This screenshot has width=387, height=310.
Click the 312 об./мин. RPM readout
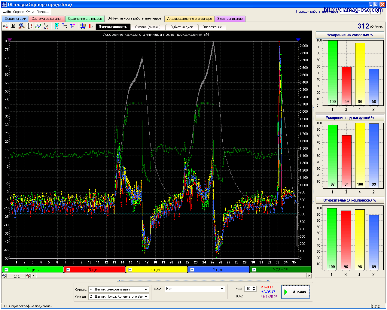[370, 26]
